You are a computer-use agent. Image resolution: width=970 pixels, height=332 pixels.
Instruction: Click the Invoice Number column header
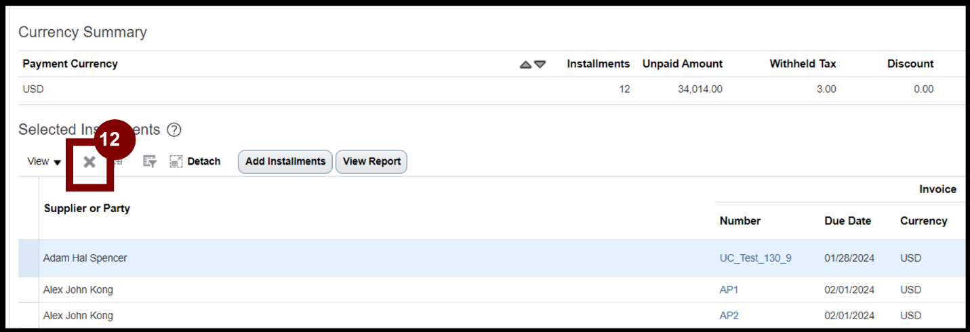point(740,221)
